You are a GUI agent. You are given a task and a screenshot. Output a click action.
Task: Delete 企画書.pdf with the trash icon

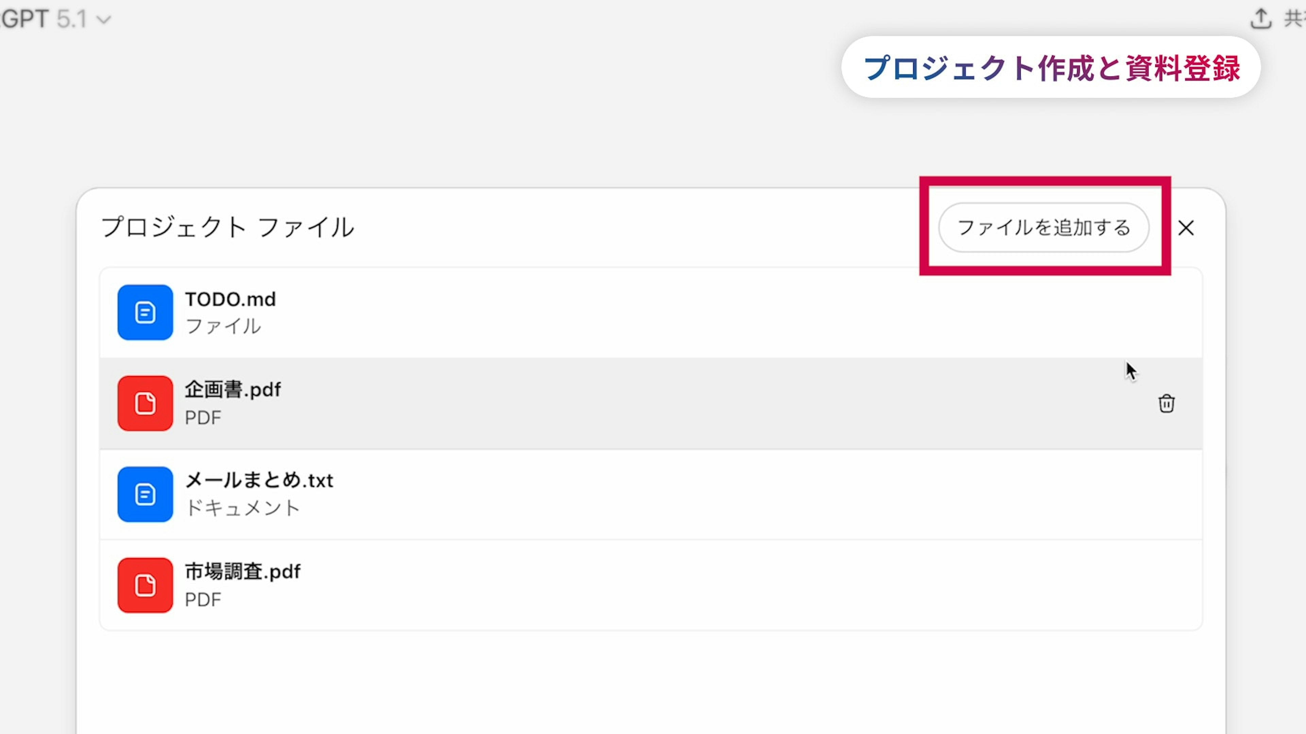pyautogui.click(x=1166, y=404)
